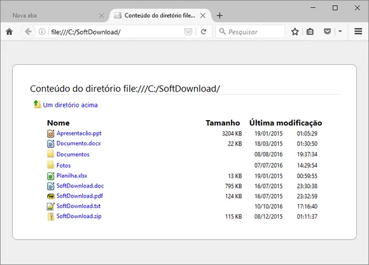The image size is (369, 265).
Task: Click the back arrow button
Action: (x=28, y=32)
